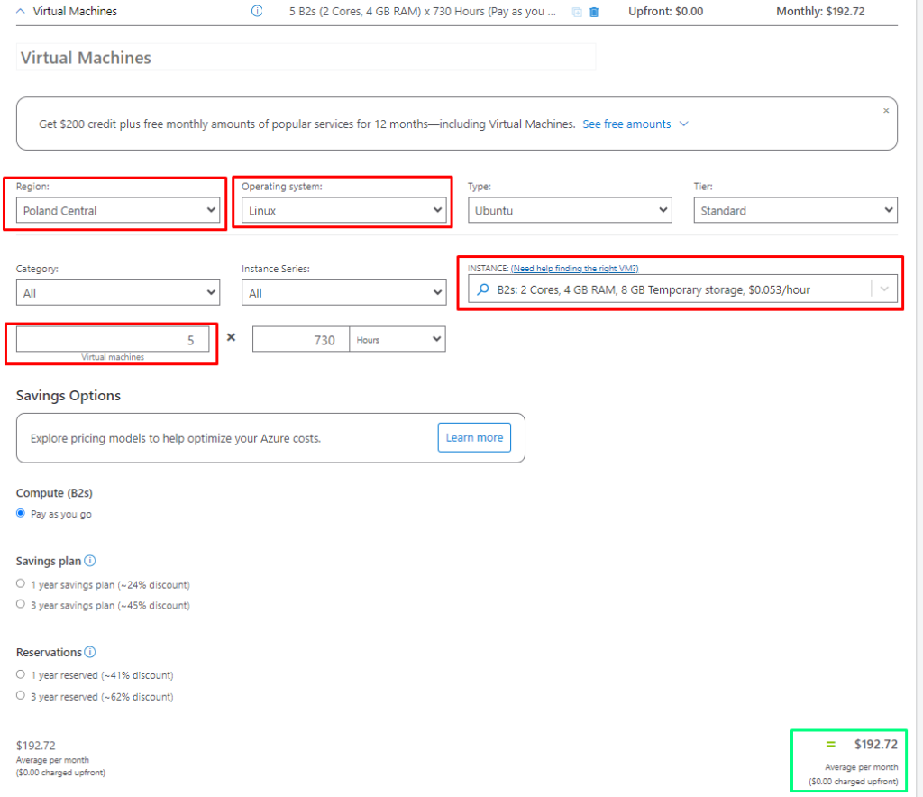This screenshot has width=923, height=797.
Task: Click the Learn more button
Action: [x=474, y=437]
